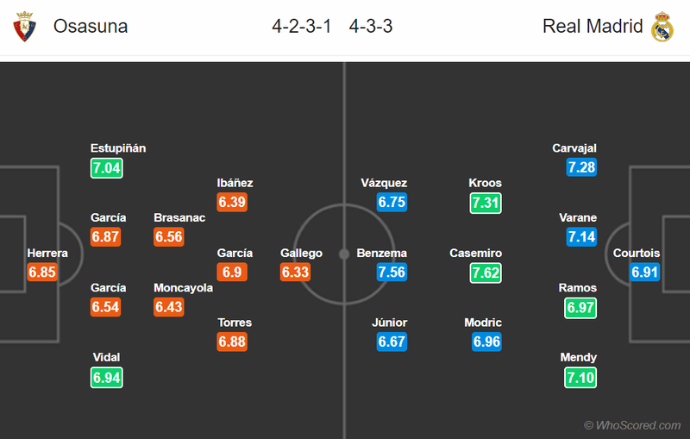This screenshot has height=439, width=690.
Task: Click Gallego's 6.33 rating badge
Action: coord(296,273)
